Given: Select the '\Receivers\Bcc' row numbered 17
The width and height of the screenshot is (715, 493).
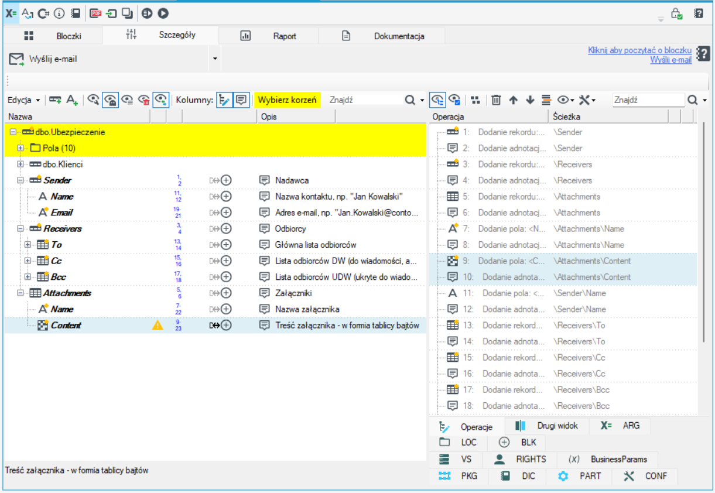Looking at the screenshot, I should click(564, 390).
